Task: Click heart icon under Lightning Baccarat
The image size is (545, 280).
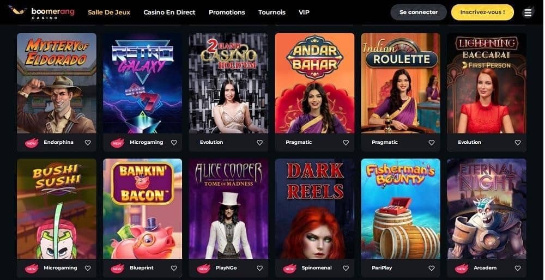Action: [x=518, y=142]
